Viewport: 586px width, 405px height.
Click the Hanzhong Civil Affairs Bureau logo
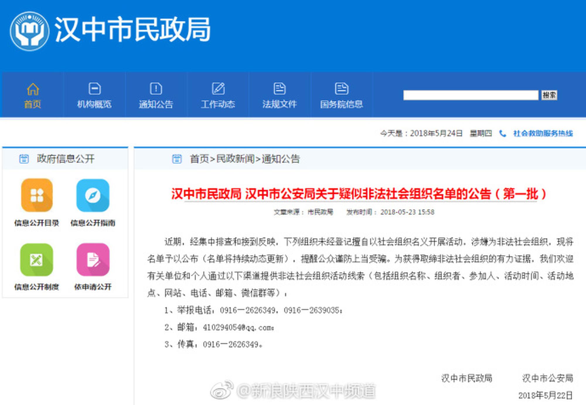coord(29,31)
